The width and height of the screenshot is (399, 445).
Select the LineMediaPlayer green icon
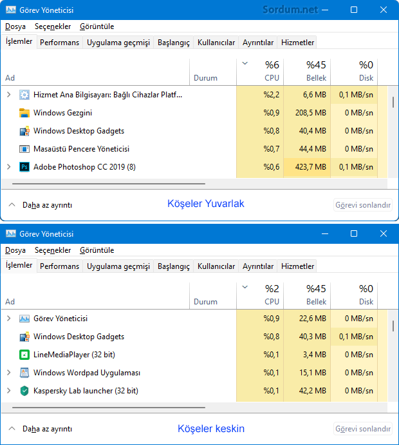pyautogui.click(x=24, y=355)
